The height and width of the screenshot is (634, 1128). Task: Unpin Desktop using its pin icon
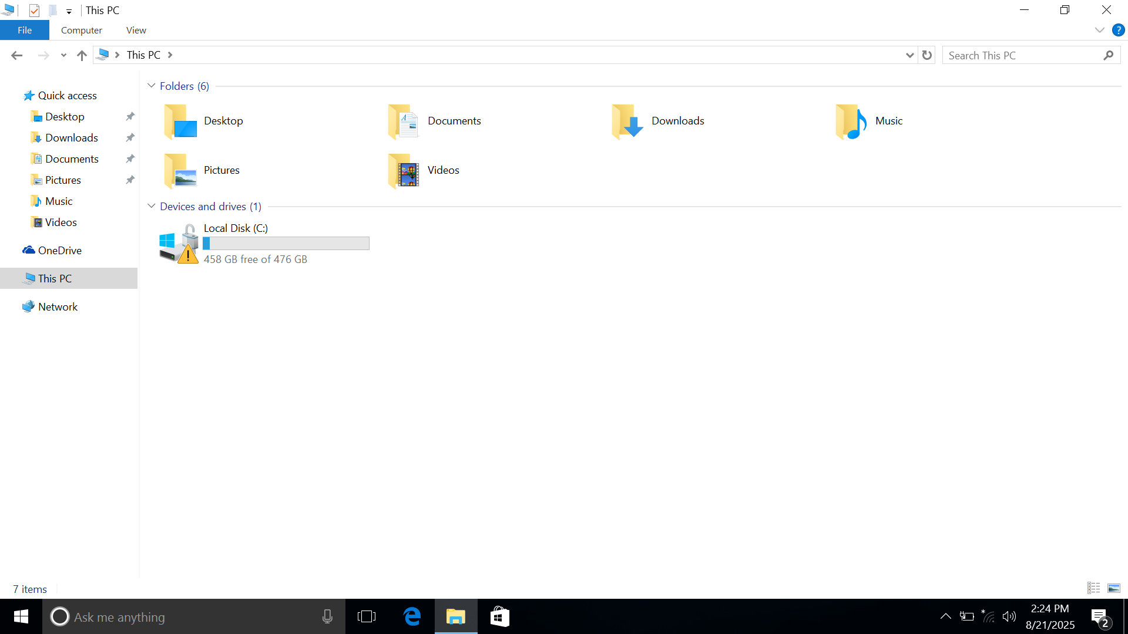pos(130,117)
